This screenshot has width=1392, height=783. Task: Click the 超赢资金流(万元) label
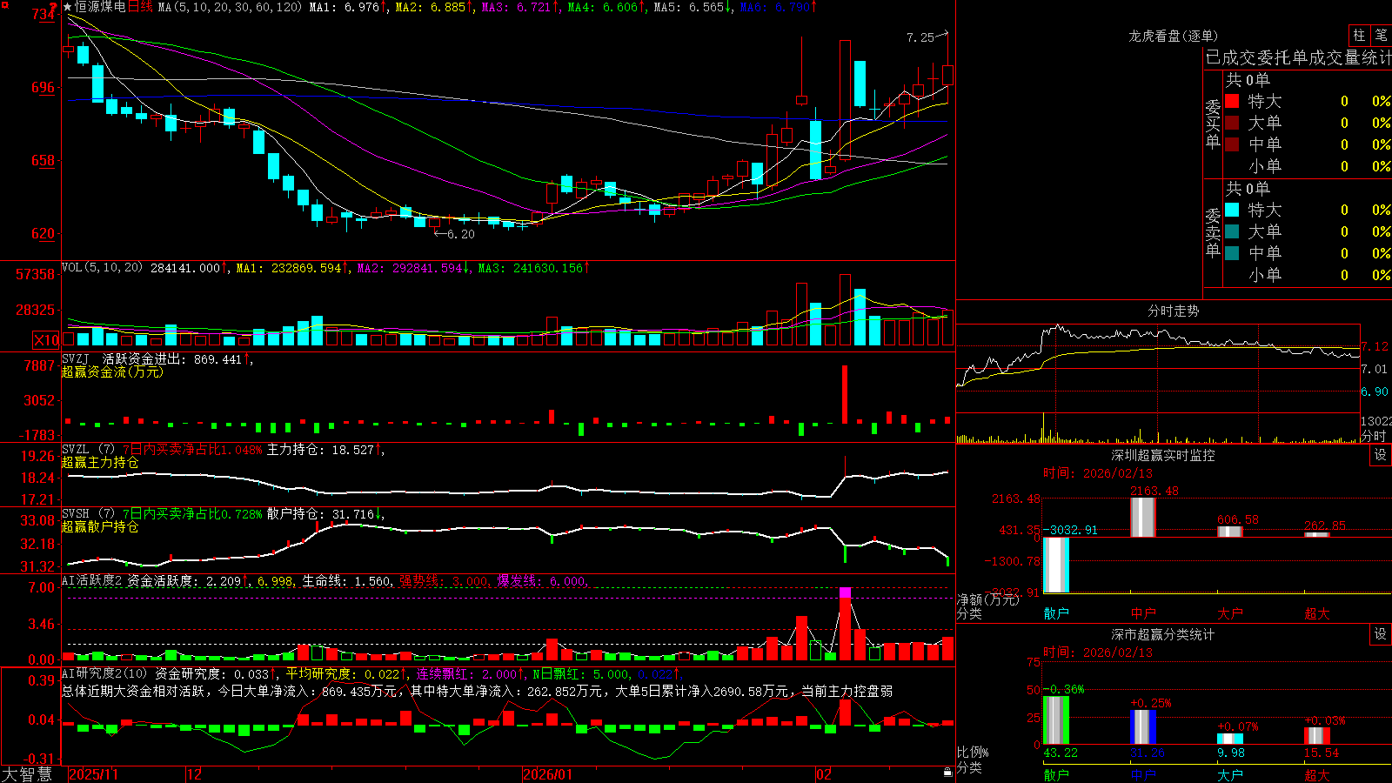coord(112,371)
